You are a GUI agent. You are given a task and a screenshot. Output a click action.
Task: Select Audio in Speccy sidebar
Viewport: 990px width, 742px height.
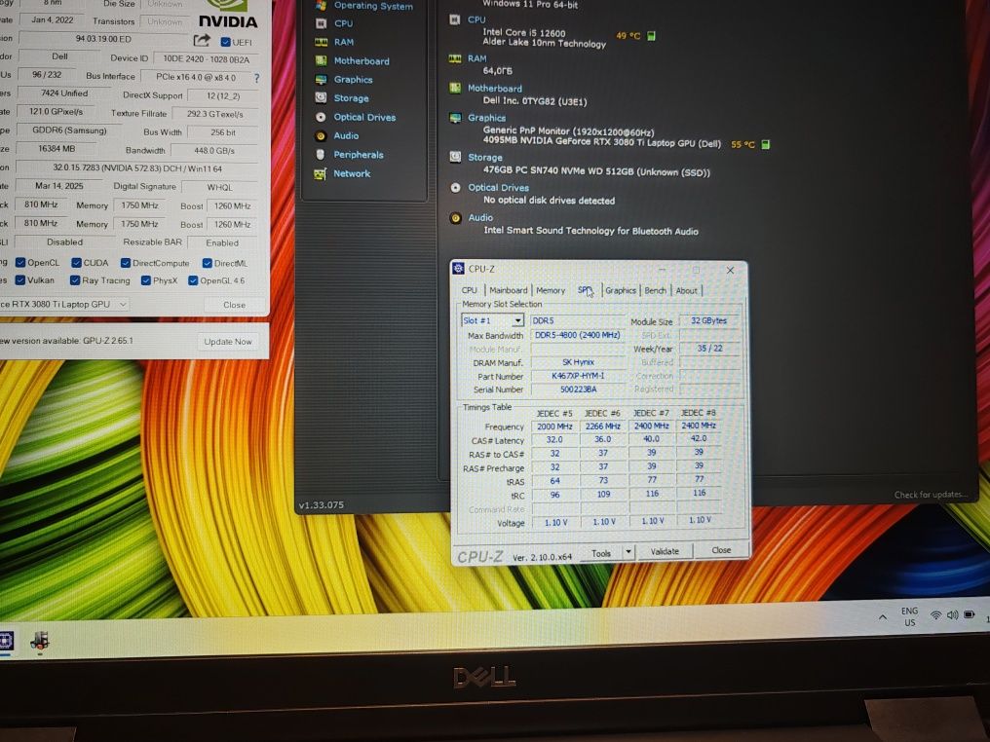346,135
